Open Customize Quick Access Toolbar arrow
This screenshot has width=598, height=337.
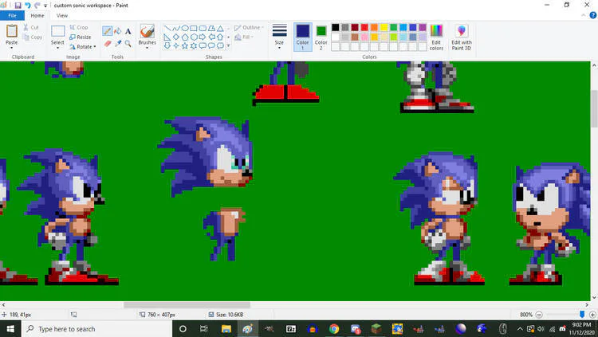click(x=45, y=6)
